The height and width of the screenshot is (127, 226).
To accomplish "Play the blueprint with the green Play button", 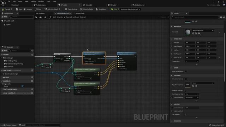I will point(114,9).
